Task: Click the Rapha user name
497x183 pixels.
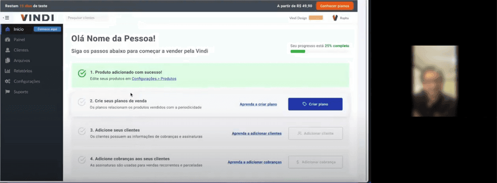Action: [x=344, y=18]
